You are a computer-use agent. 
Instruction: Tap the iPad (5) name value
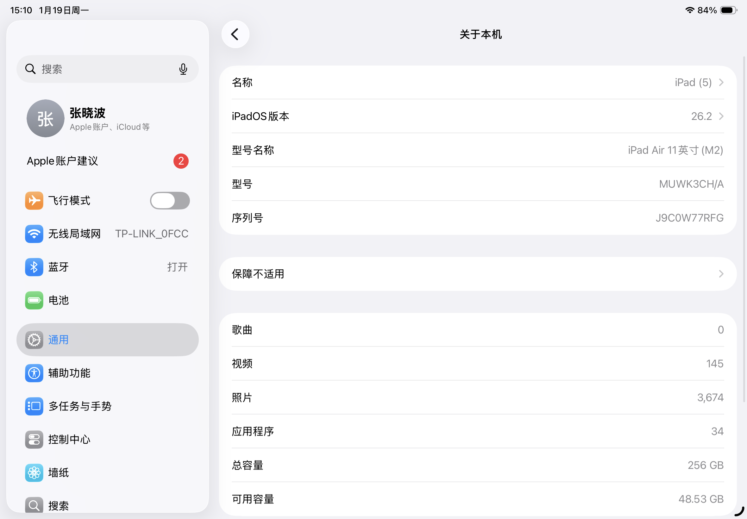point(693,83)
